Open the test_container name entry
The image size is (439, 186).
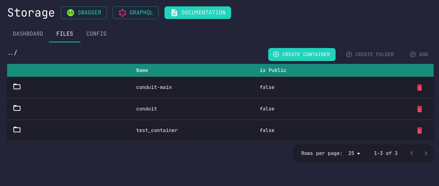[157, 130]
